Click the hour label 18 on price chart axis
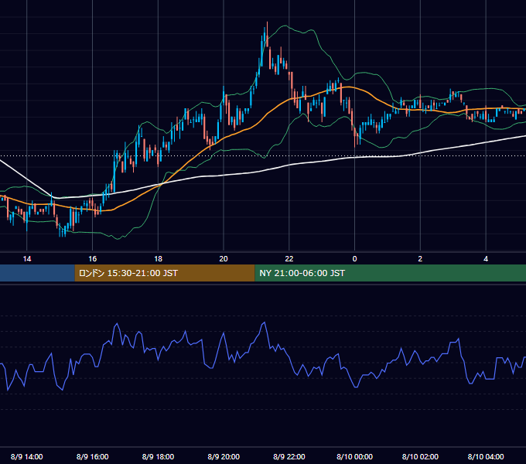 158,259
